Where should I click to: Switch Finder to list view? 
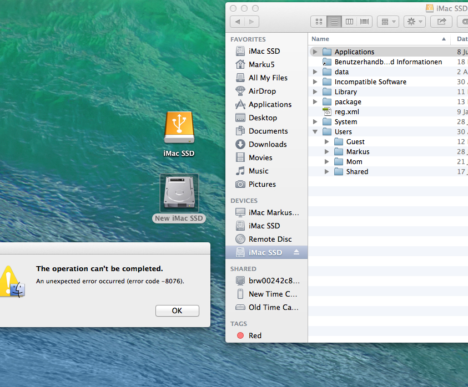click(334, 22)
